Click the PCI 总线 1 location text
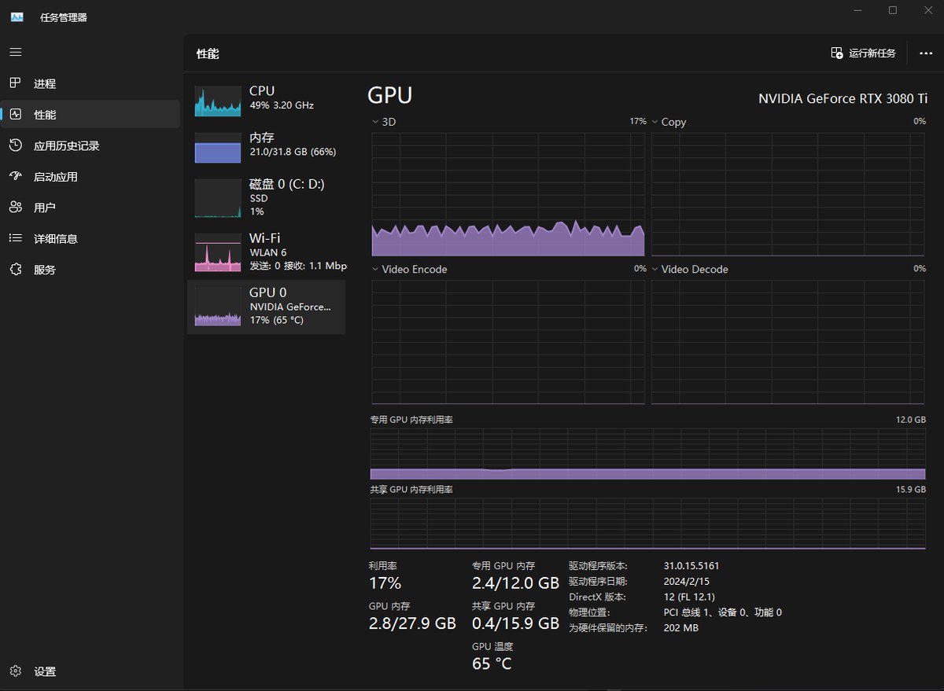The width and height of the screenshot is (944, 691). tap(722, 612)
